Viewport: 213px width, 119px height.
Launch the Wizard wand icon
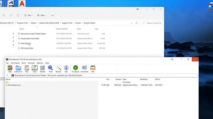coord(58,69)
